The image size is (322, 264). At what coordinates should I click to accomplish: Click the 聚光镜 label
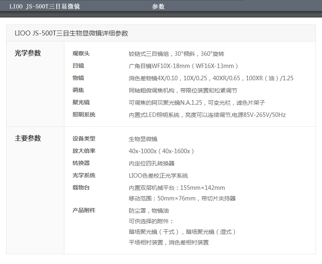[x=81, y=102]
